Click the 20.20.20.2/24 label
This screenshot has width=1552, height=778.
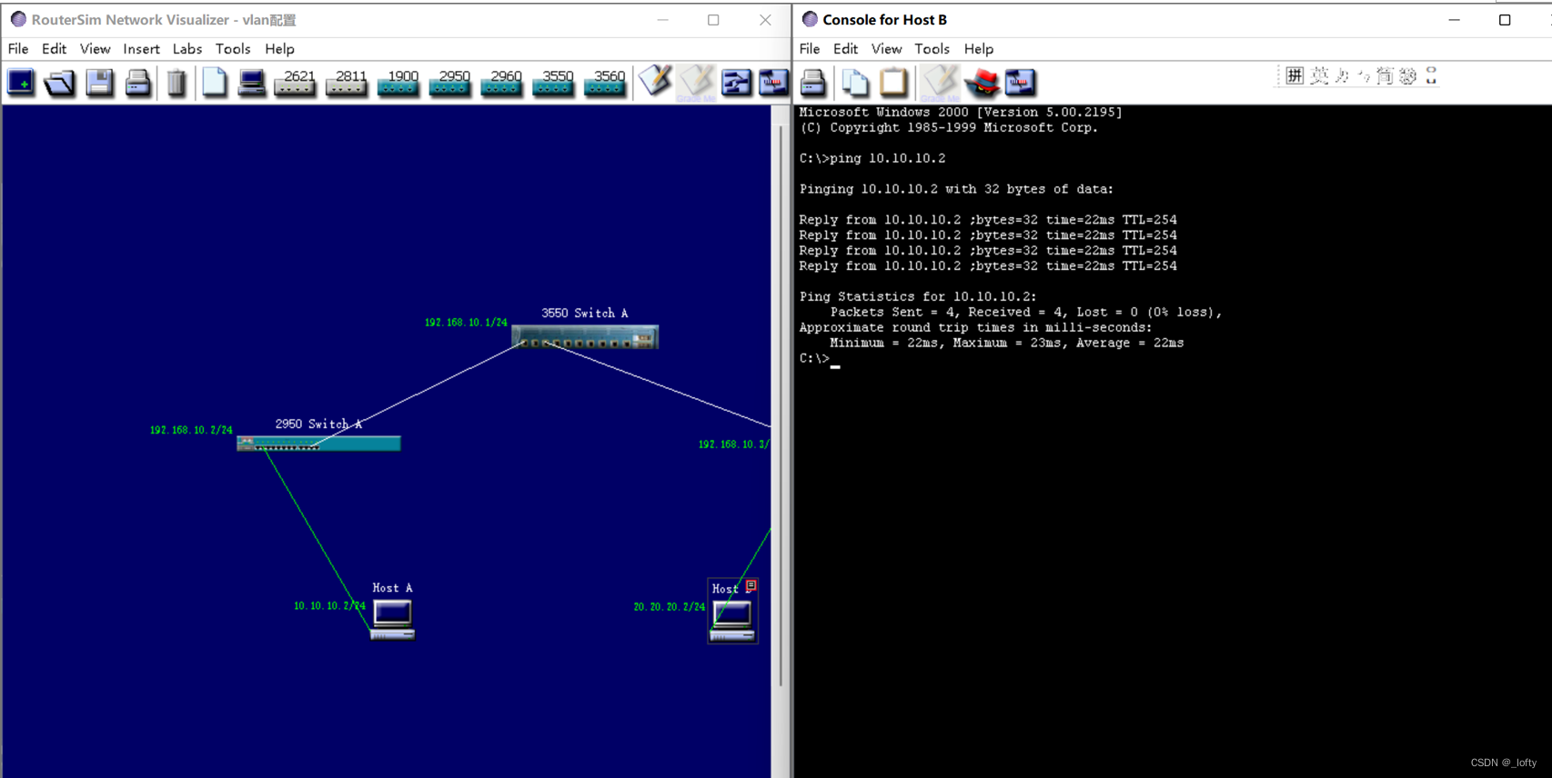click(x=670, y=606)
